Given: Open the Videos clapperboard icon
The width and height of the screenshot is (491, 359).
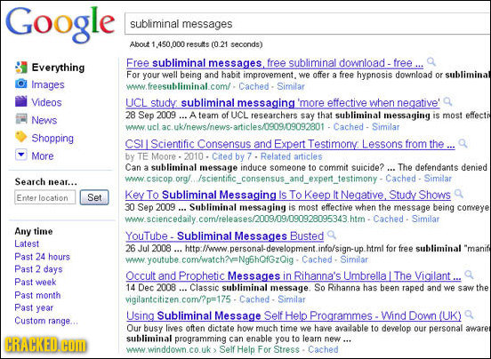Looking at the screenshot, I should (20, 101).
